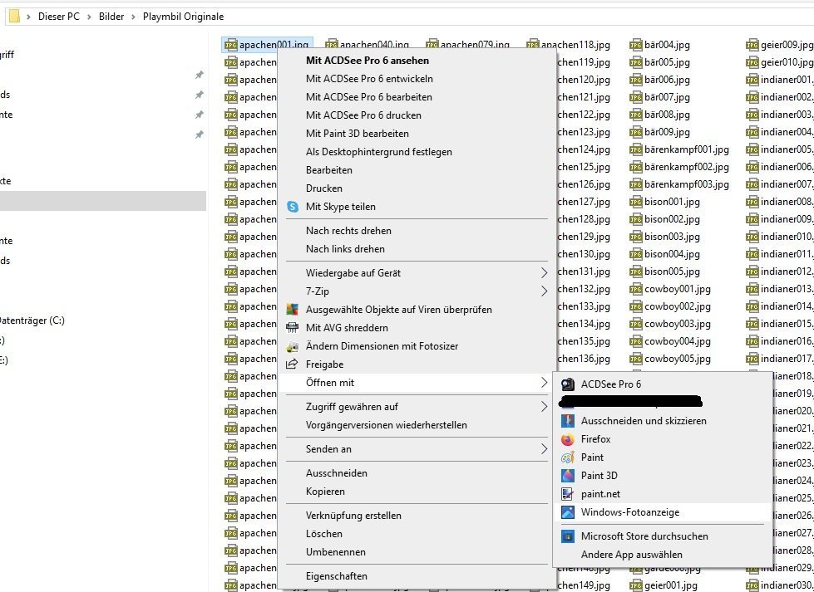814x592 pixels.
Task: Select the file cowboy003.jpg
Action: pyautogui.click(x=677, y=324)
